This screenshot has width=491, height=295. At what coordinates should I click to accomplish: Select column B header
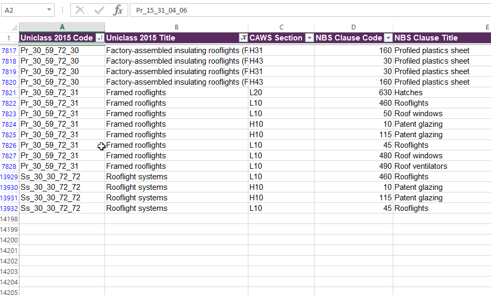click(x=176, y=27)
